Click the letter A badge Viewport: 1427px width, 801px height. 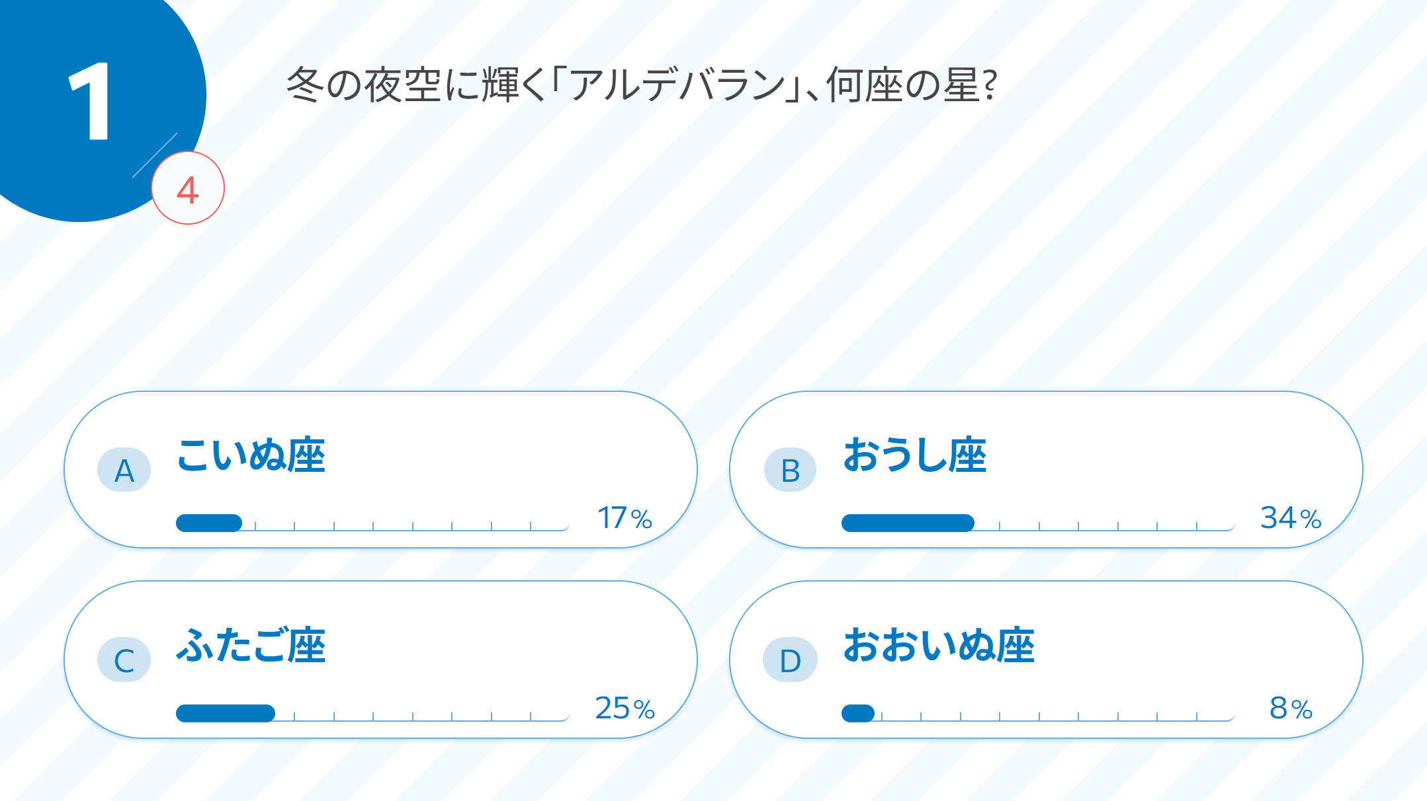click(124, 470)
